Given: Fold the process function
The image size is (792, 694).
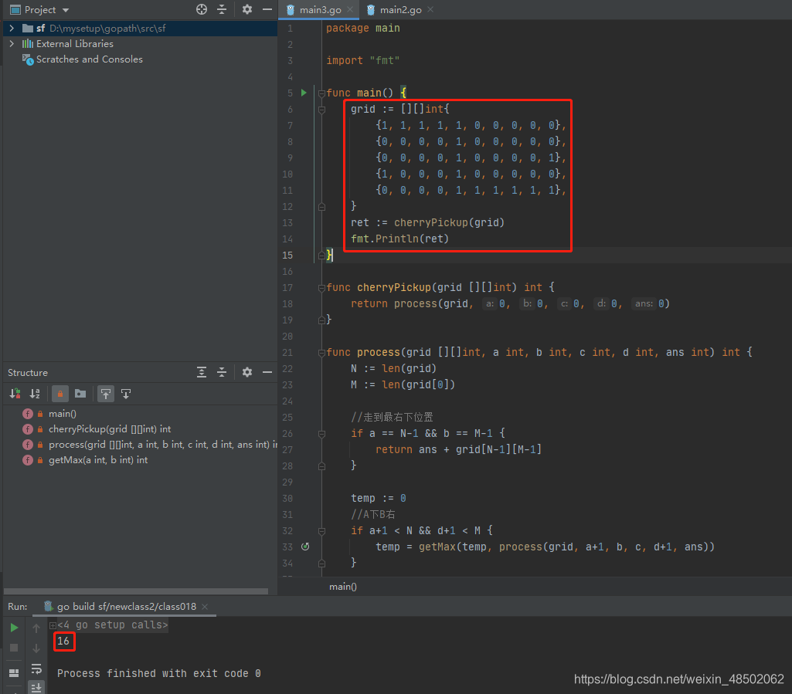Looking at the screenshot, I should pos(321,352).
